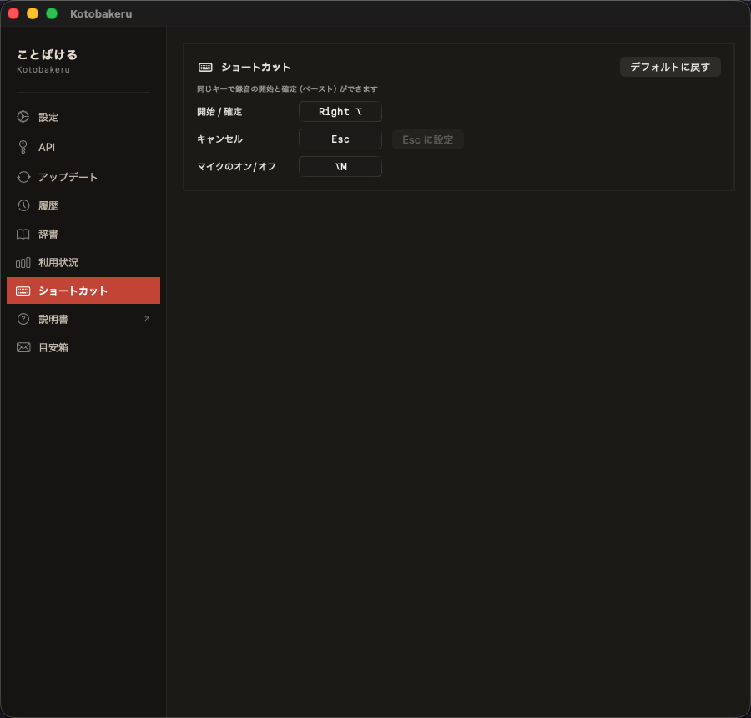751x718 pixels.
Task: Select 履歴 from the sidebar
Action: pyautogui.click(x=50, y=205)
